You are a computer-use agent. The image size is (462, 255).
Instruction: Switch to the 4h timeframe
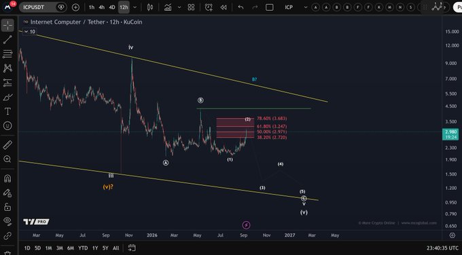point(102,7)
